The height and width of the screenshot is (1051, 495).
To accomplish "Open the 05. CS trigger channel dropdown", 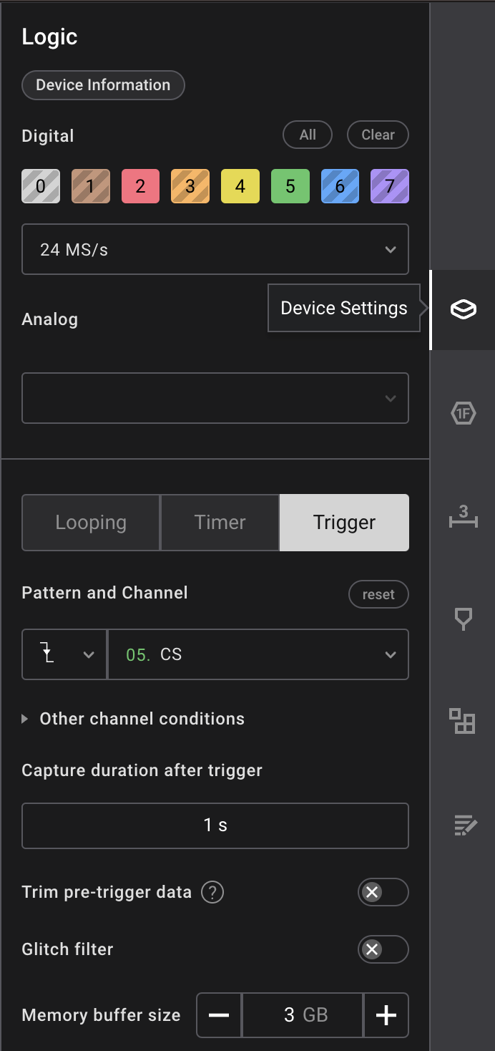I will (258, 654).
